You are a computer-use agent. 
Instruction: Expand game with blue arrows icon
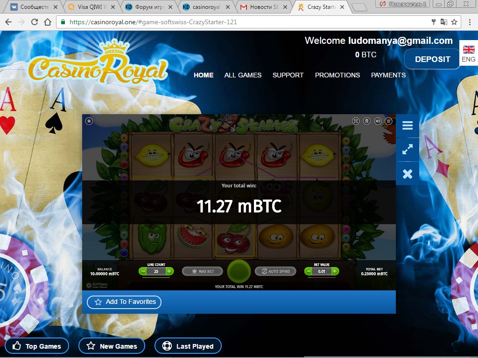point(407,149)
